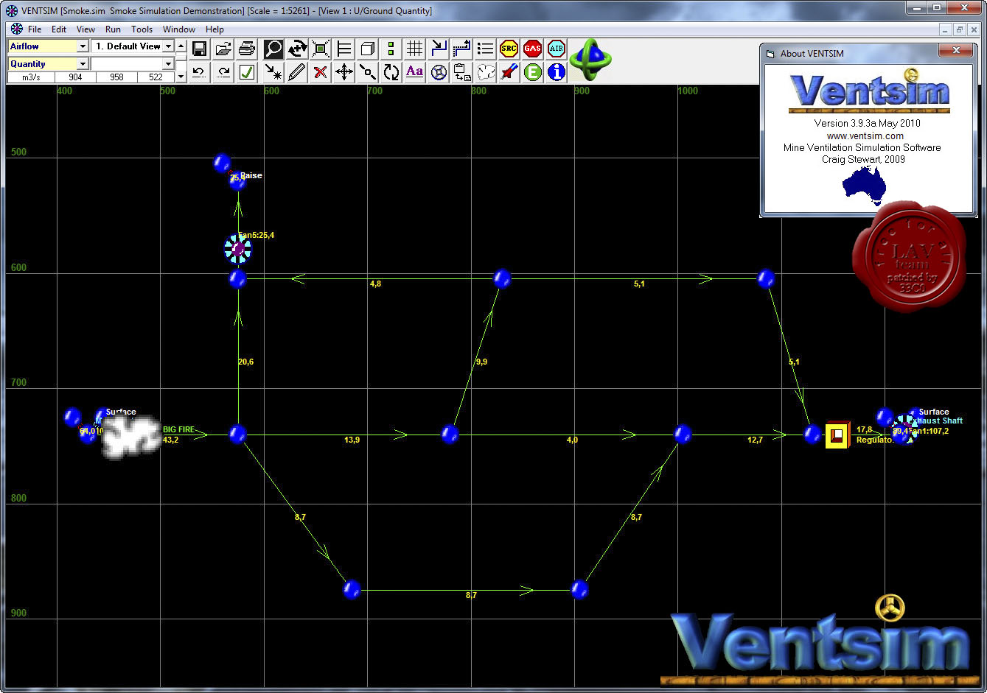Image resolution: width=987 pixels, height=693 pixels.
Task: Open the Tools menu
Action: pyautogui.click(x=142, y=29)
